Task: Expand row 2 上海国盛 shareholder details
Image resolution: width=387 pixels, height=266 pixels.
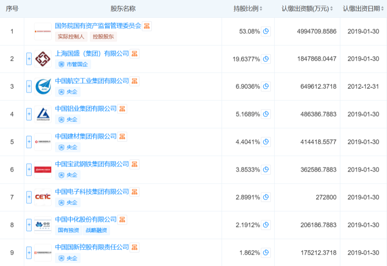Action: (29, 59)
